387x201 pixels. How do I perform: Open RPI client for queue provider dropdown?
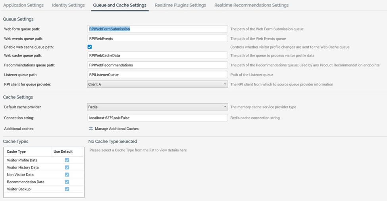[157, 84]
